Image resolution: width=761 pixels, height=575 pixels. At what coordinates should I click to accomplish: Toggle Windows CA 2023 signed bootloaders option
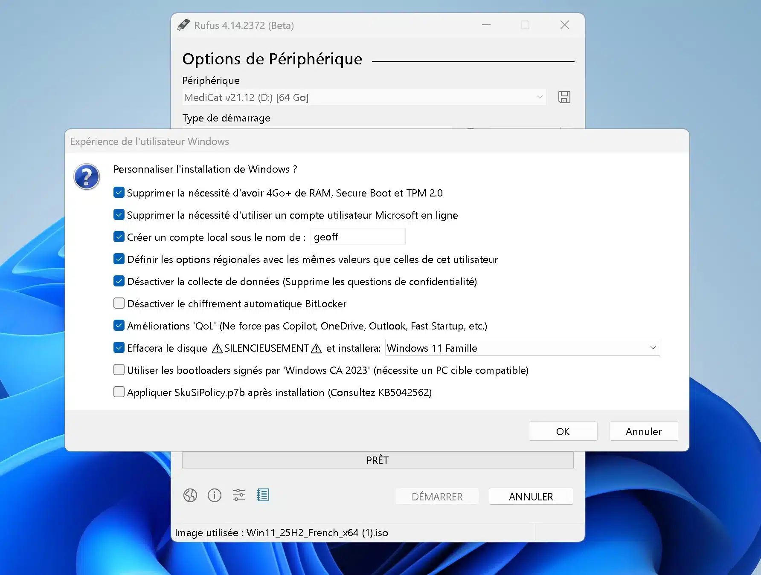tap(119, 370)
